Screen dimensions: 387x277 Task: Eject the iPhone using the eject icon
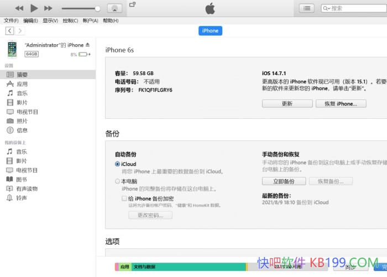tap(88, 45)
